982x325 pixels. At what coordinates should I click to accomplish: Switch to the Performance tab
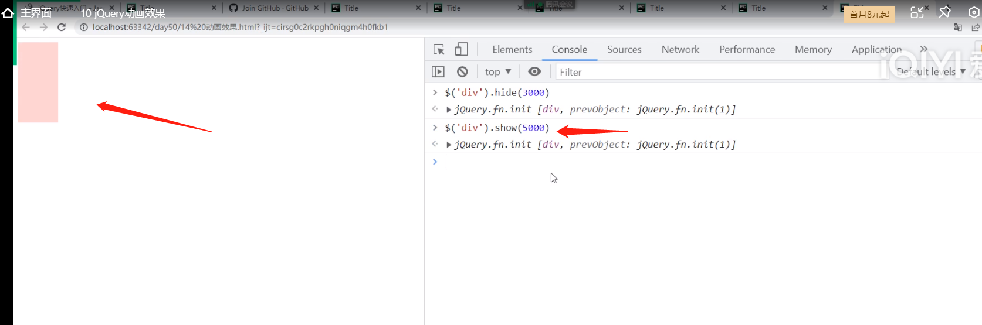tap(747, 50)
